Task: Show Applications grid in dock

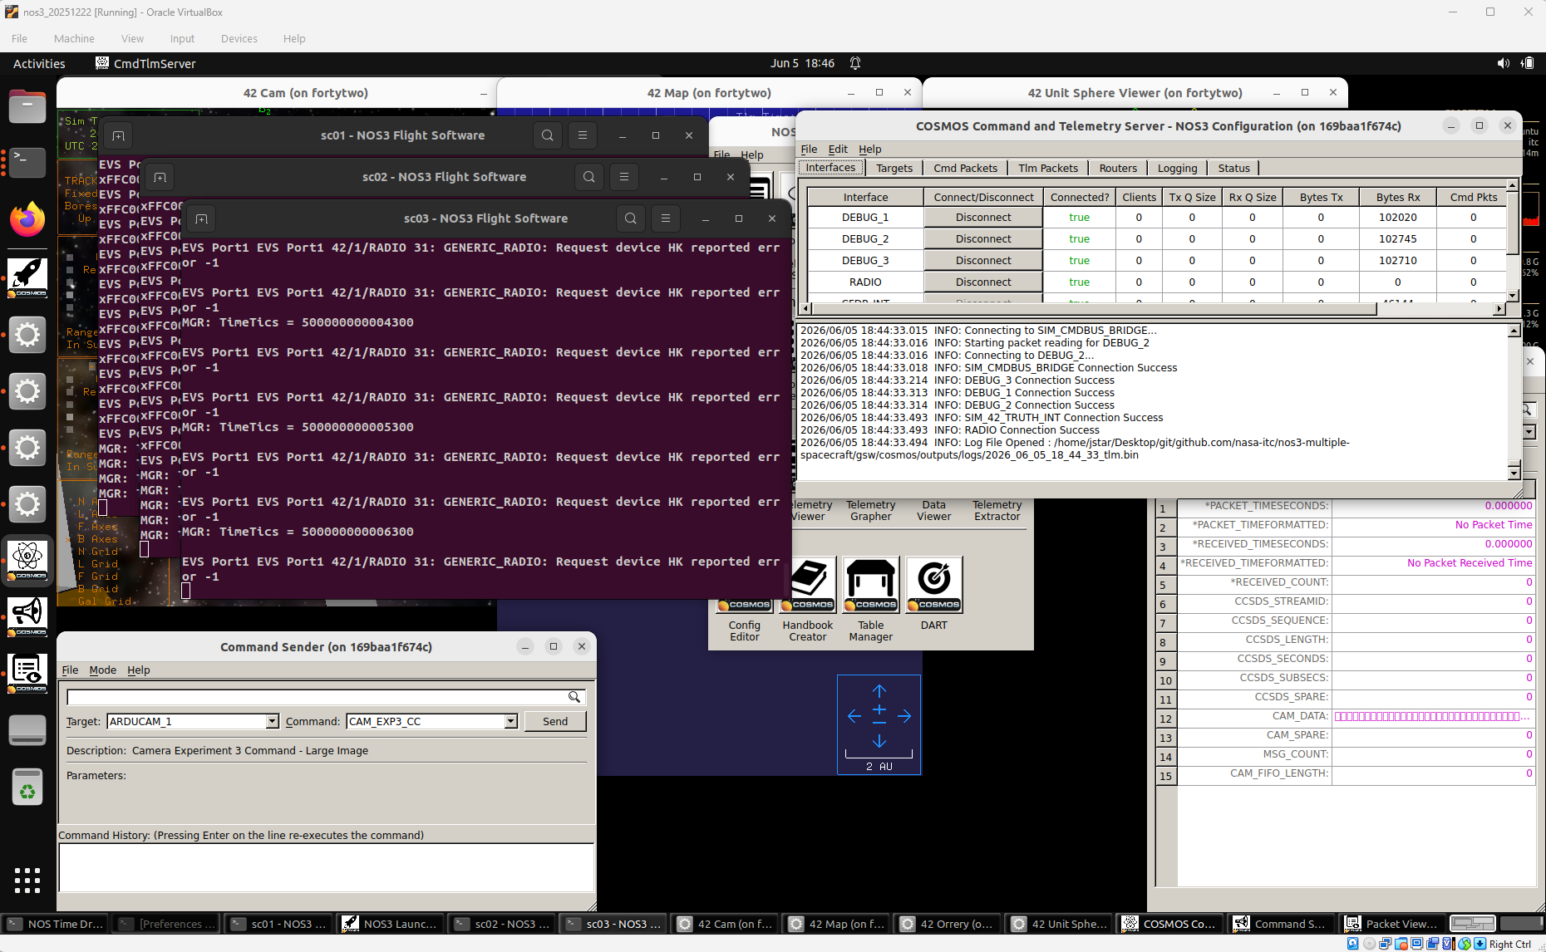Action: [x=27, y=881]
